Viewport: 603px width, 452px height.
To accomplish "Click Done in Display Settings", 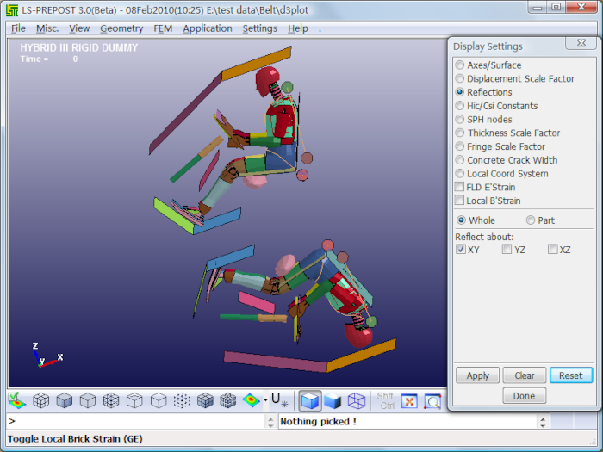I will 524,396.
